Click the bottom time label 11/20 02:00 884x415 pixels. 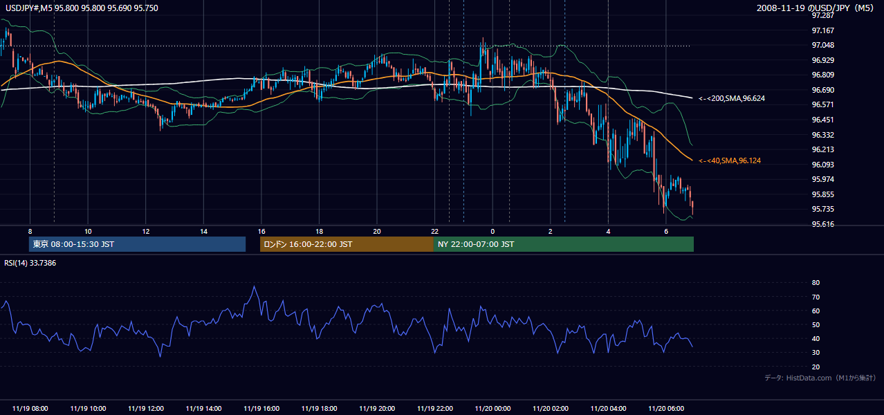[x=551, y=409]
